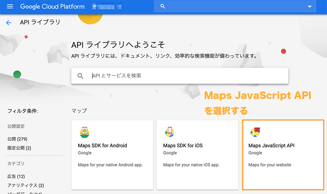Click the マップ section heading

click(79, 111)
